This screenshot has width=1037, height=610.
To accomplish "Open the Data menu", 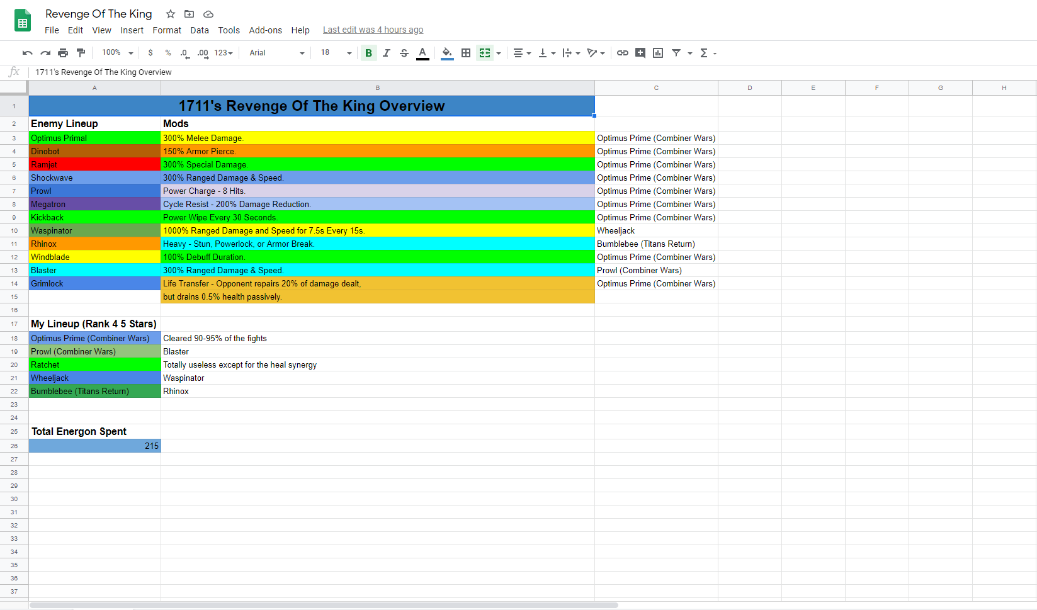I will click(x=200, y=30).
